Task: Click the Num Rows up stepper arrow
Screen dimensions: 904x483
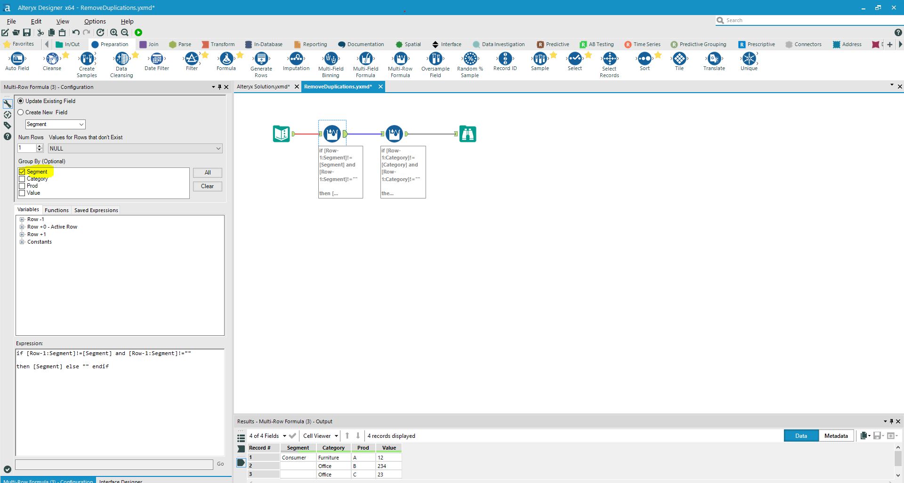Action: (x=40, y=146)
